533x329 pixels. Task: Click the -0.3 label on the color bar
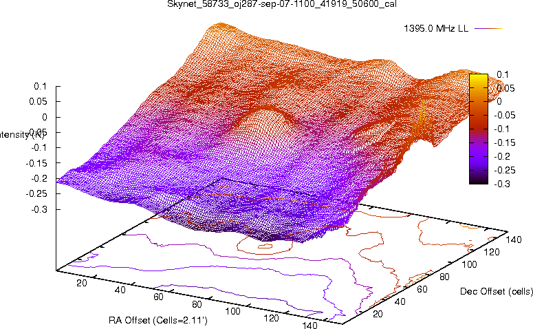(502, 184)
